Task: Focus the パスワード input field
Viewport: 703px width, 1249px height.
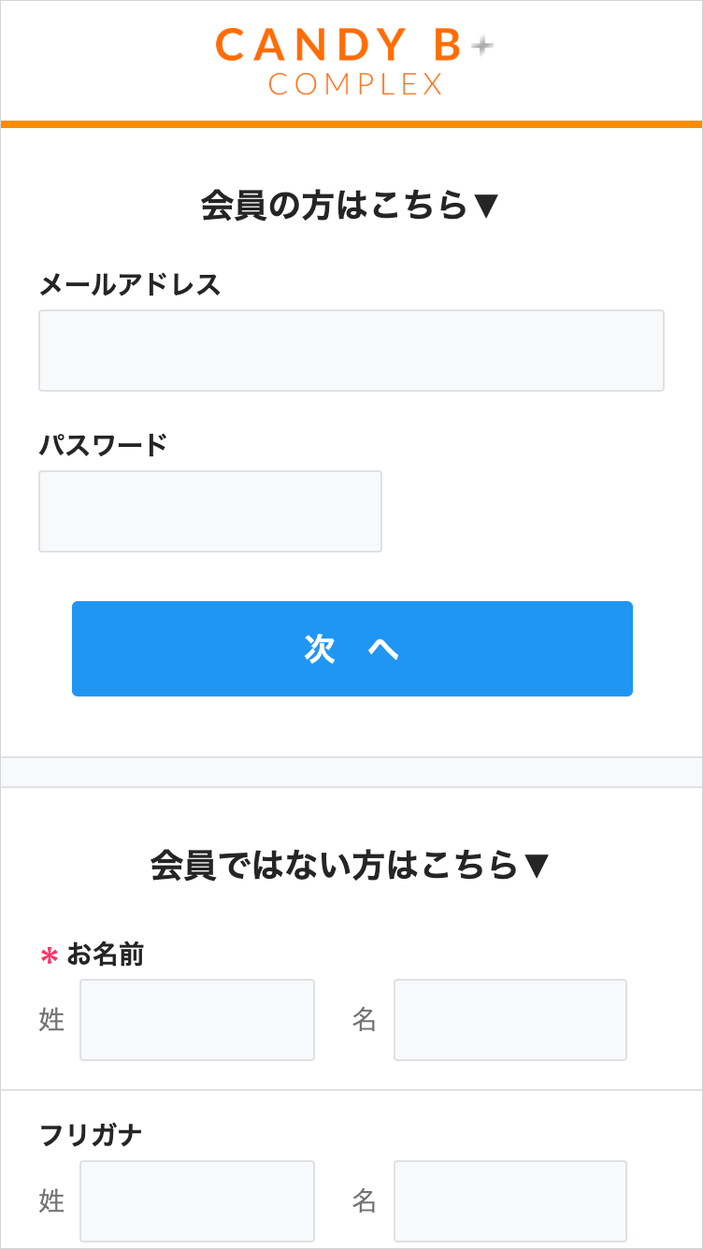Action: [x=210, y=511]
